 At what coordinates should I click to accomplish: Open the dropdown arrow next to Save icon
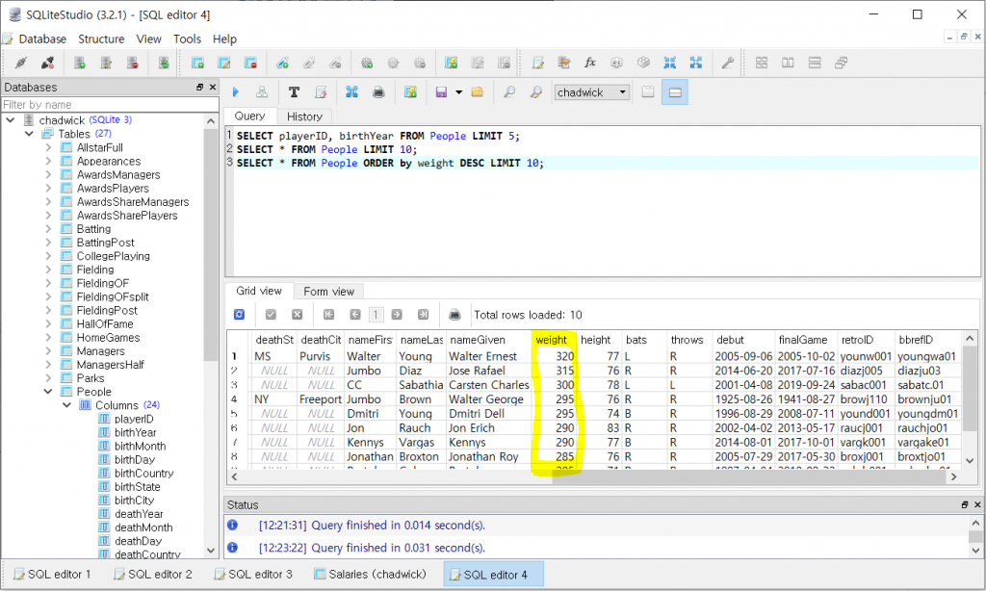pos(459,92)
